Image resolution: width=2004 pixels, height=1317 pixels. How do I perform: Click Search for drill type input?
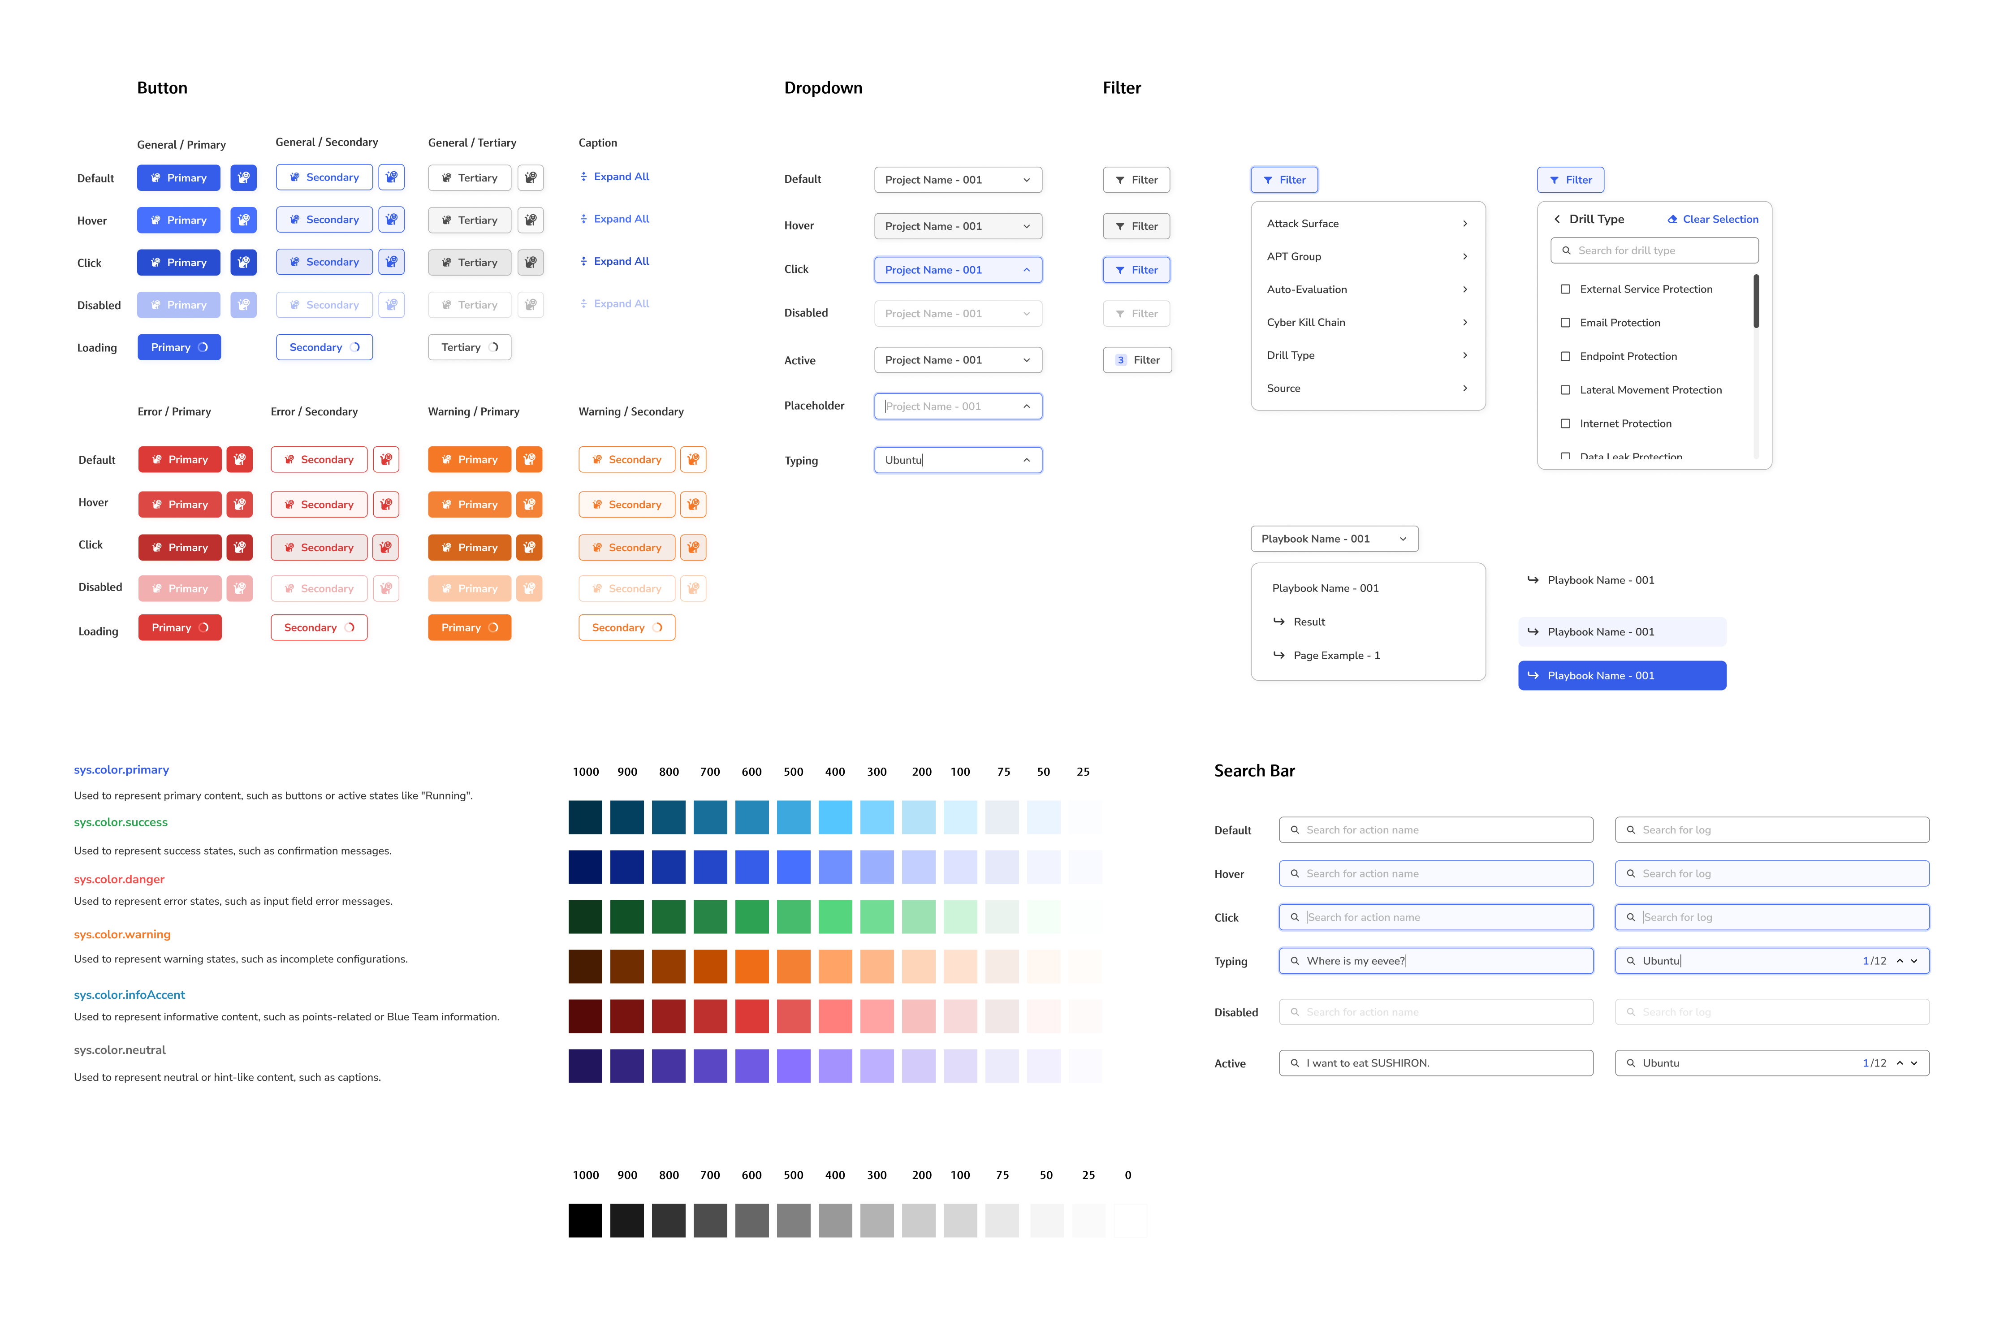tap(1654, 250)
